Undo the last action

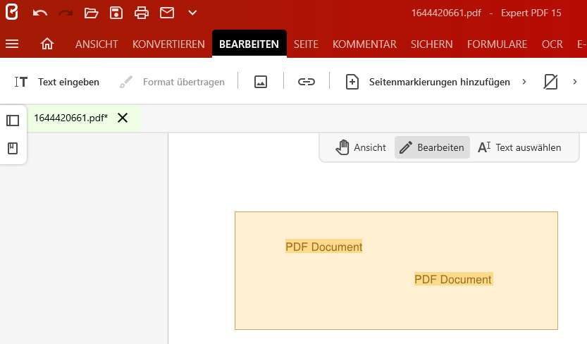click(39, 13)
